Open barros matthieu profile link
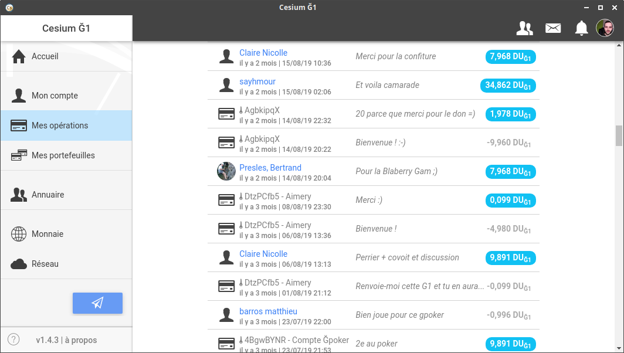 [x=268, y=311]
